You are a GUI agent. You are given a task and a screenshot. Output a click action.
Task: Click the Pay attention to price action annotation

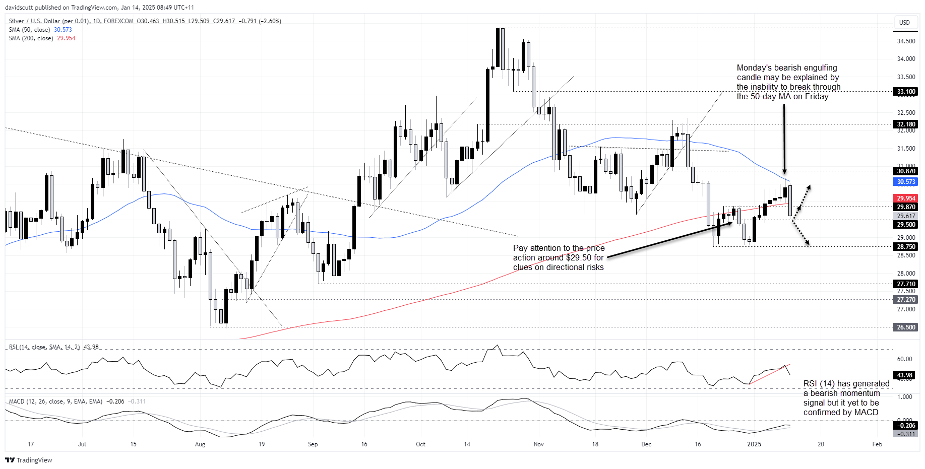[x=559, y=257]
